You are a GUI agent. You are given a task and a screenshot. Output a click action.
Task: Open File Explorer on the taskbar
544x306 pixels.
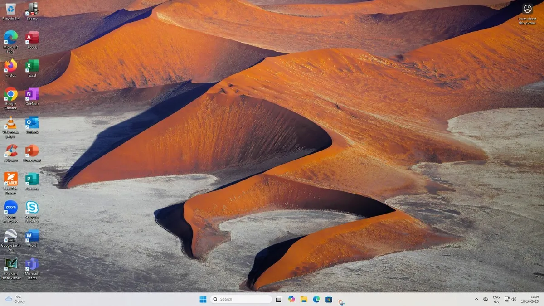pos(304,299)
